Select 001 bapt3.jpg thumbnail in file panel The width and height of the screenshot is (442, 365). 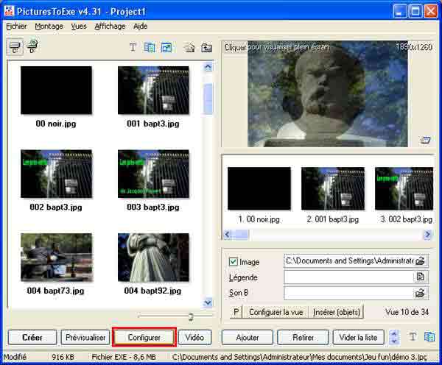click(153, 91)
